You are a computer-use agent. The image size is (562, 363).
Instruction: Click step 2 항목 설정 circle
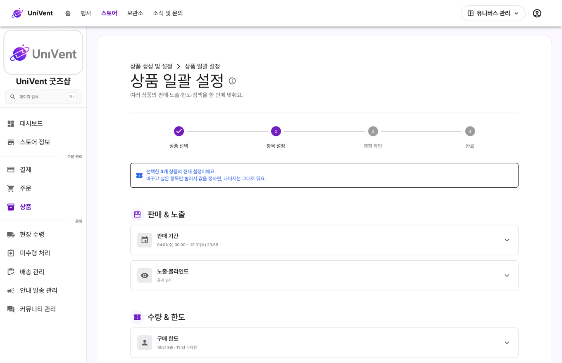(x=276, y=131)
